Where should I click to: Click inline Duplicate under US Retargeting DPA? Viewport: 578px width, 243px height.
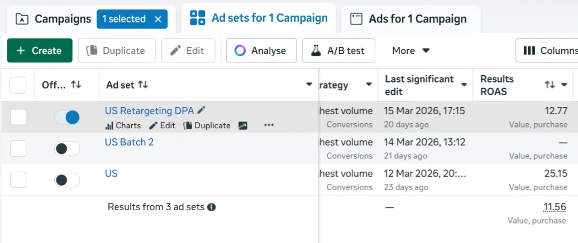coord(207,126)
